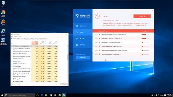Viewport: 173px width, 97px height.
Task: Click the large Scan magnifier circle icon
Action: click(97, 16)
